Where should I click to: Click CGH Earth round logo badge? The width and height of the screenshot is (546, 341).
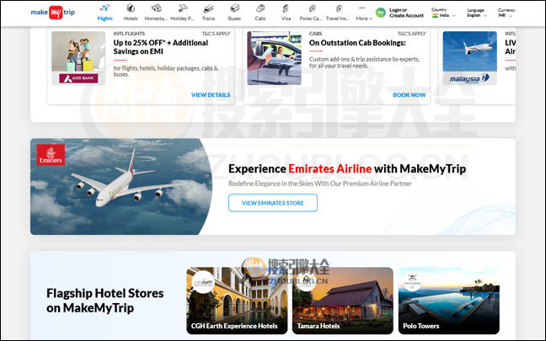(x=203, y=283)
